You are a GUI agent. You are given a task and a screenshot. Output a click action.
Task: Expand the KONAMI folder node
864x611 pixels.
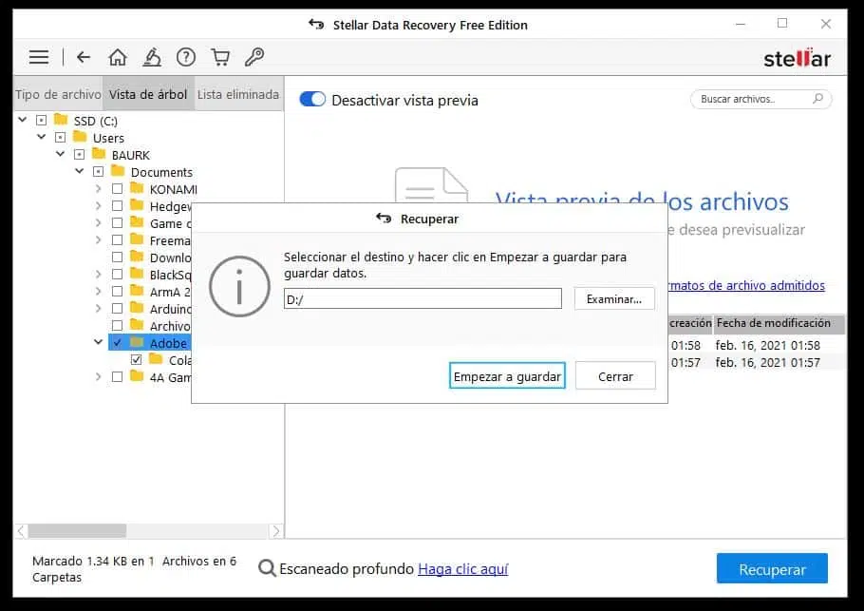(98, 188)
